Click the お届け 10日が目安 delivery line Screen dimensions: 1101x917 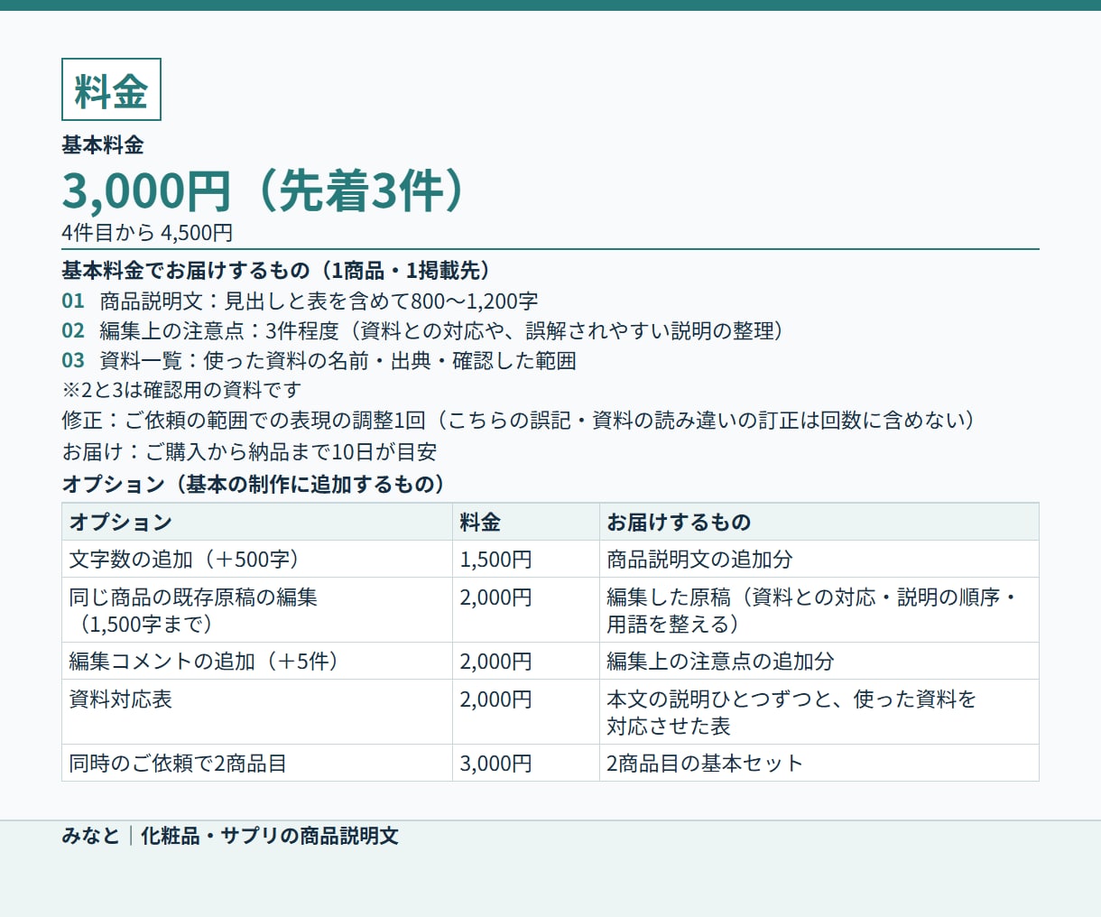tap(249, 451)
